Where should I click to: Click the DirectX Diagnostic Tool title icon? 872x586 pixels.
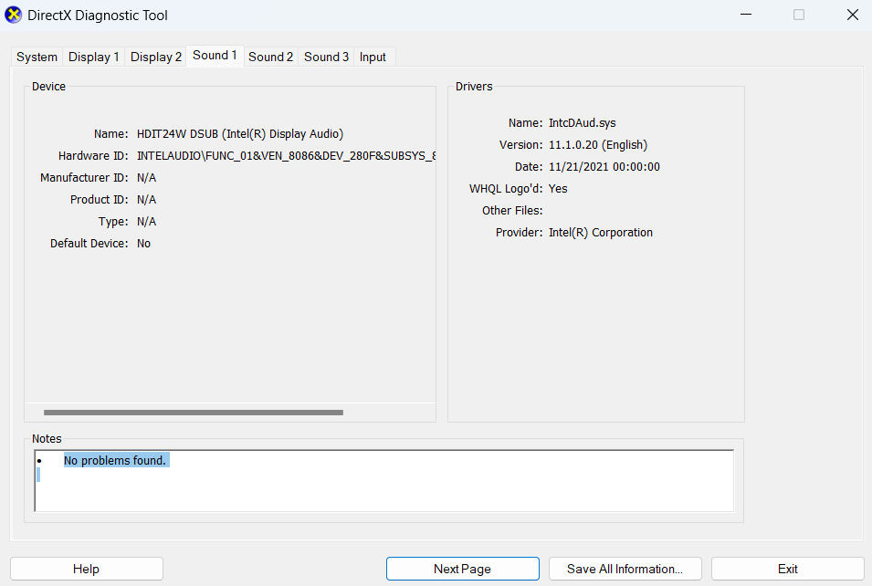click(13, 15)
